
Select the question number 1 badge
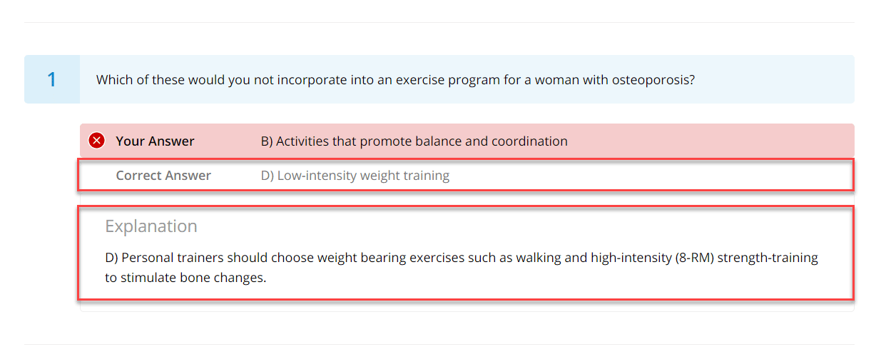(51, 79)
